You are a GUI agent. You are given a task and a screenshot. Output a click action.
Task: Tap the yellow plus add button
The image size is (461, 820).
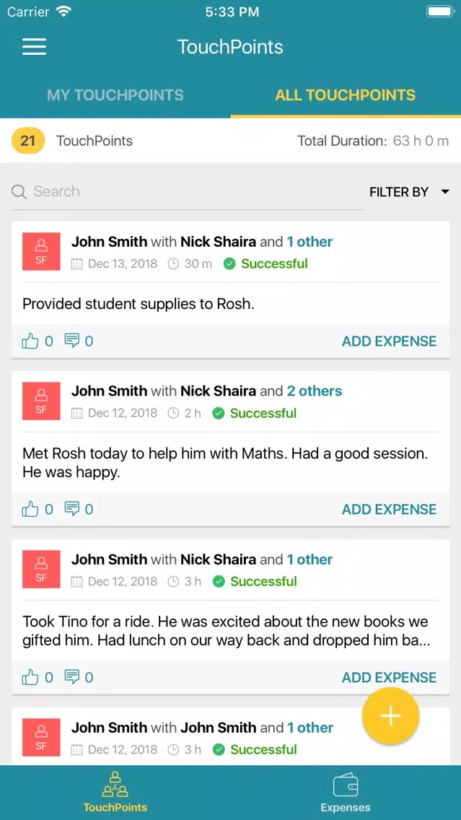point(390,716)
